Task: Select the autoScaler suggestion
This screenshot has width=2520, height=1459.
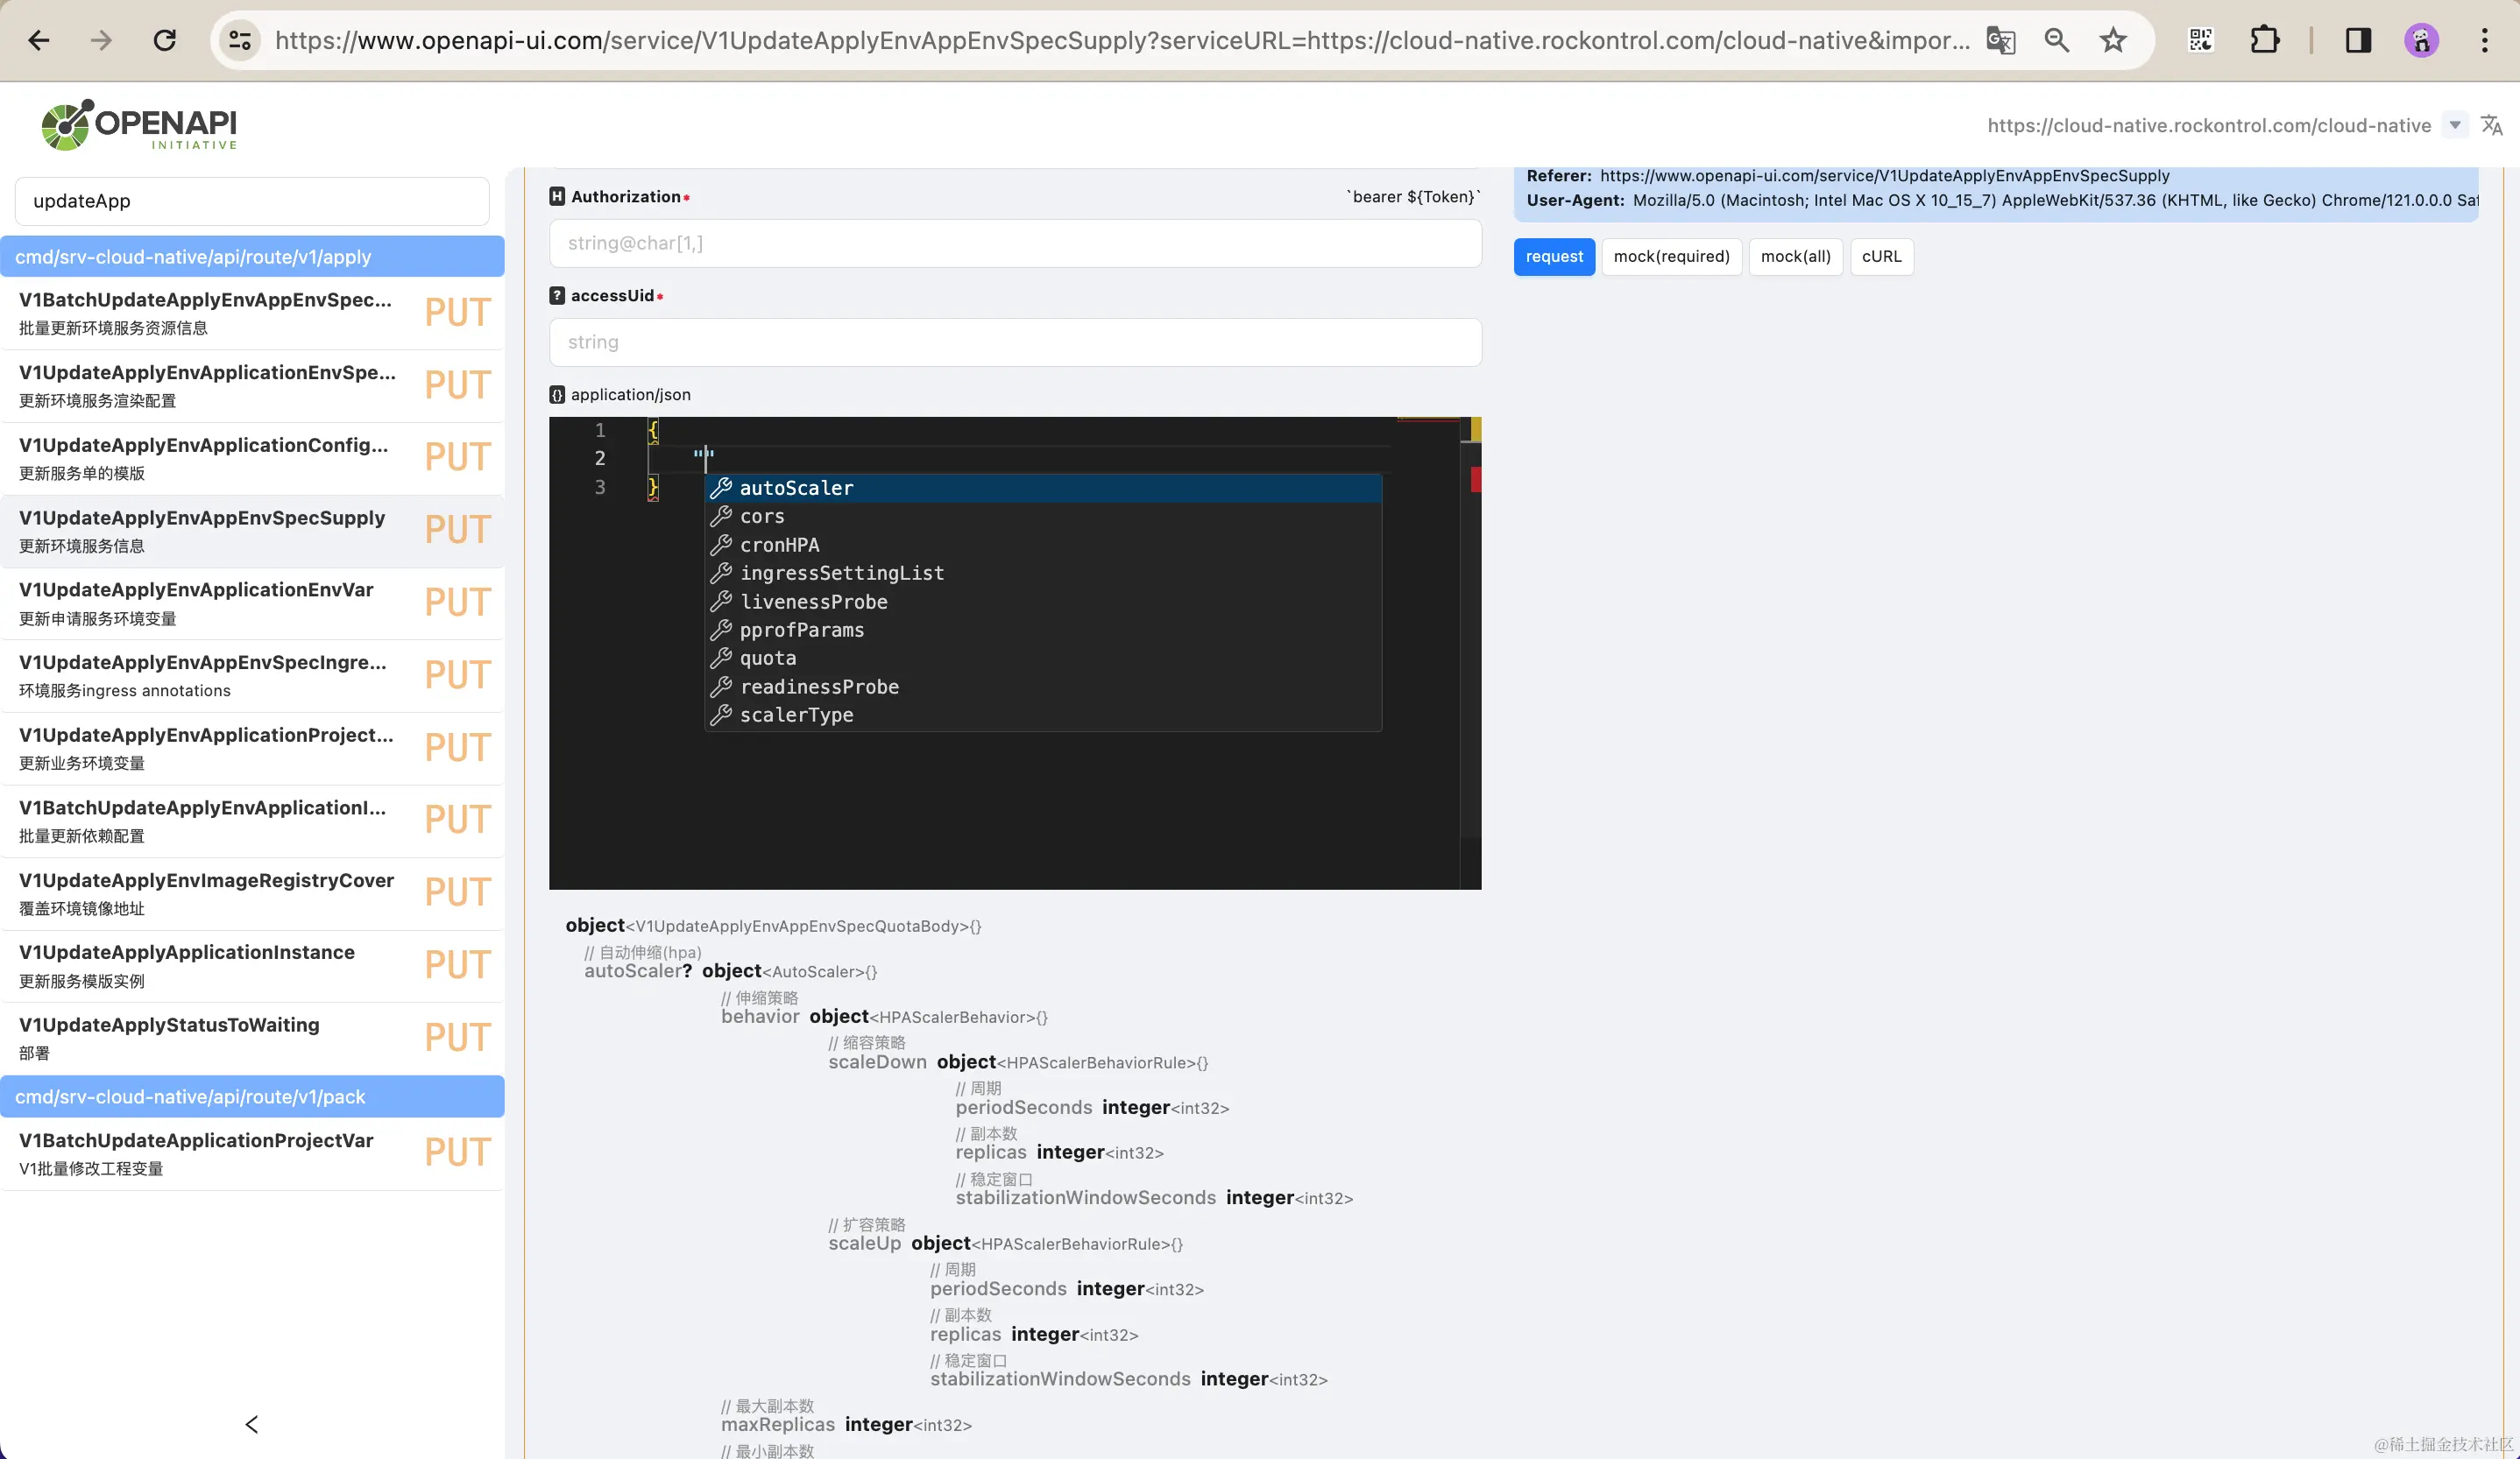Action: click(x=1043, y=488)
